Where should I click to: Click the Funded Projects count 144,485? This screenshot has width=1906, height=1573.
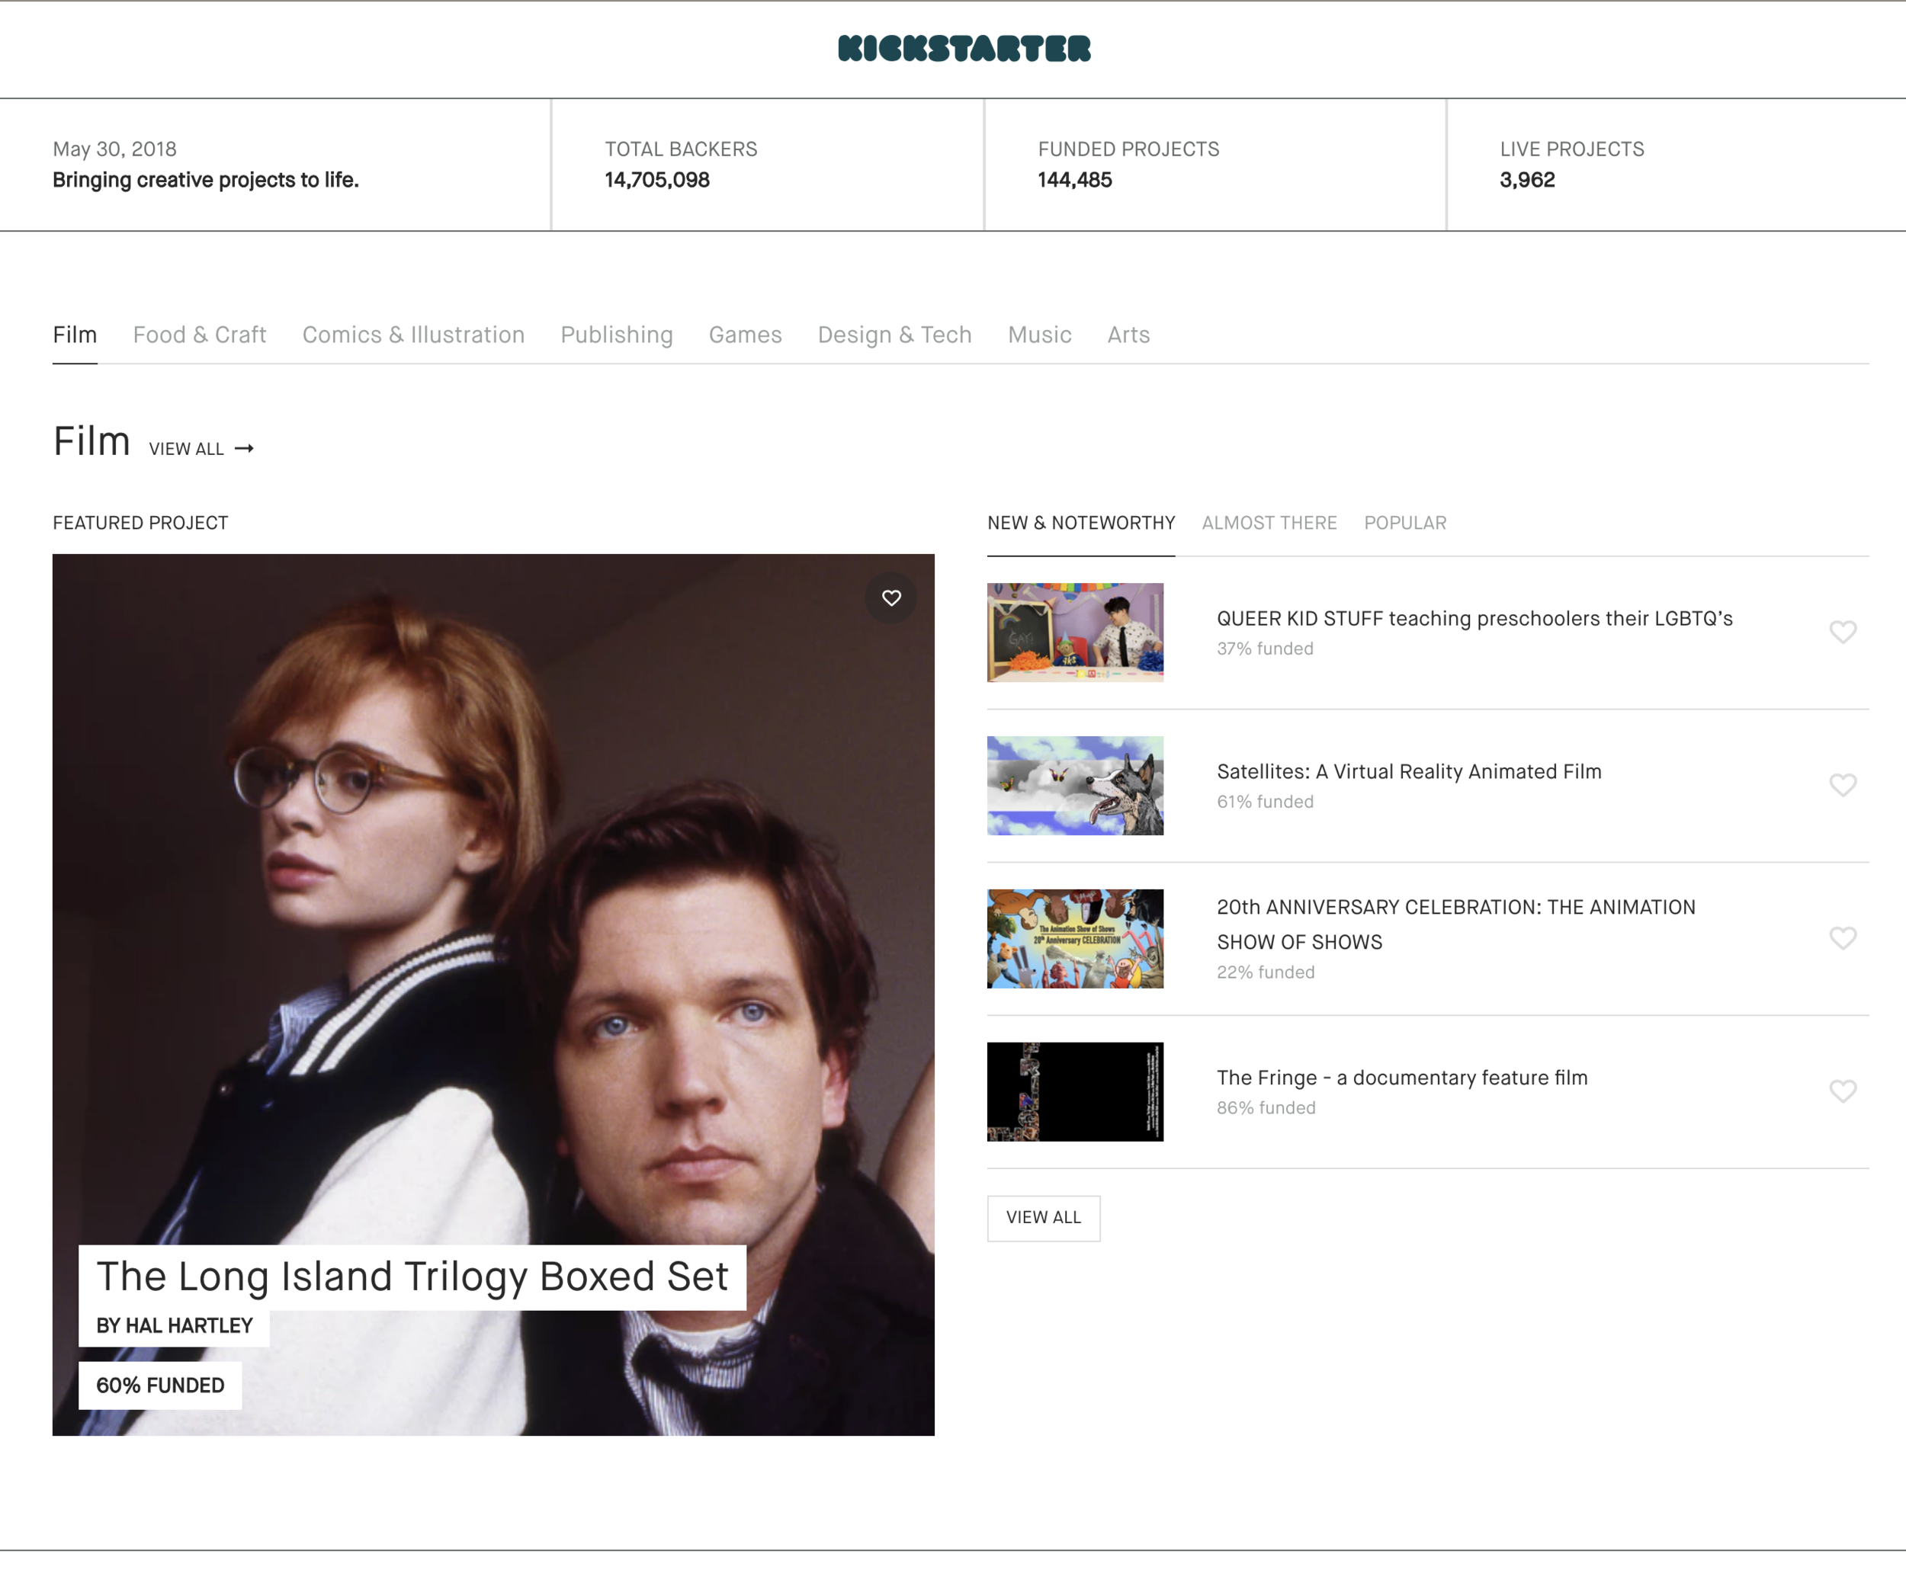tap(1074, 181)
